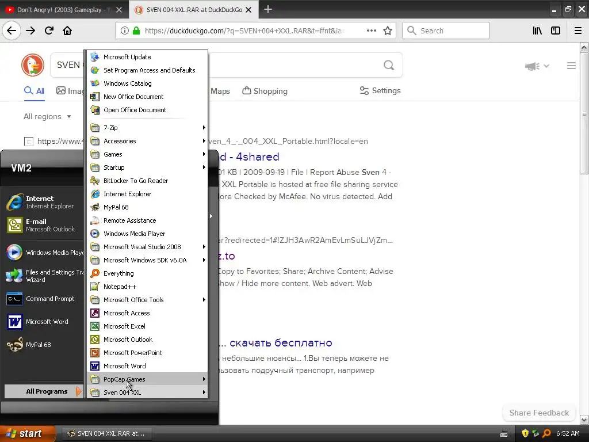The width and height of the screenshot is (589, 442).
Task: Bookmark this page with the star
Action: (388, 31)
